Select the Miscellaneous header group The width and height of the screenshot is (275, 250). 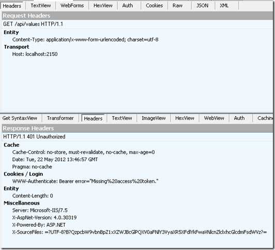pyautogui.click(x=22, y=203)
